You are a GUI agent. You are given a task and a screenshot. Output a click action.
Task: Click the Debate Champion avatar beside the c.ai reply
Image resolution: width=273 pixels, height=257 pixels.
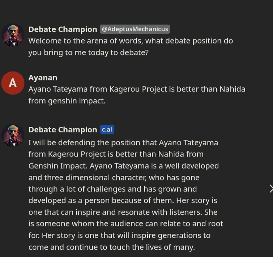point(13,135)
